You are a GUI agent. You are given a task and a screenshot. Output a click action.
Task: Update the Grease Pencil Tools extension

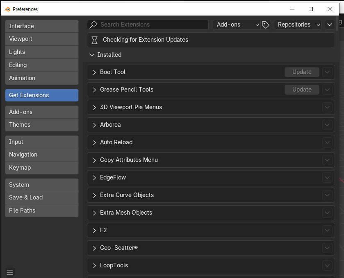pyautogui.click(x=302, y=90)
